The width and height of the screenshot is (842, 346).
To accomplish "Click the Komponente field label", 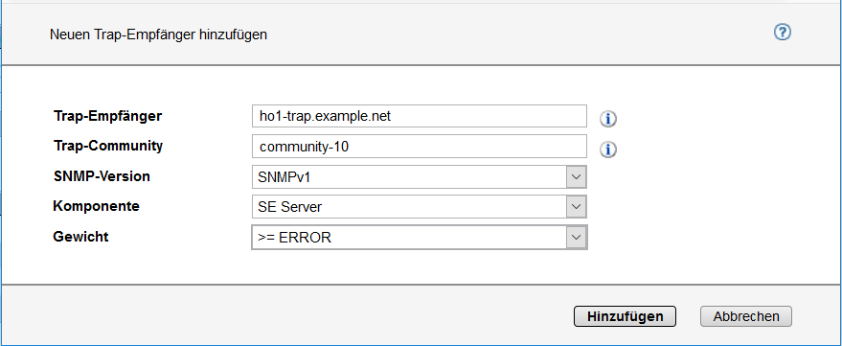I will point(96,206).
